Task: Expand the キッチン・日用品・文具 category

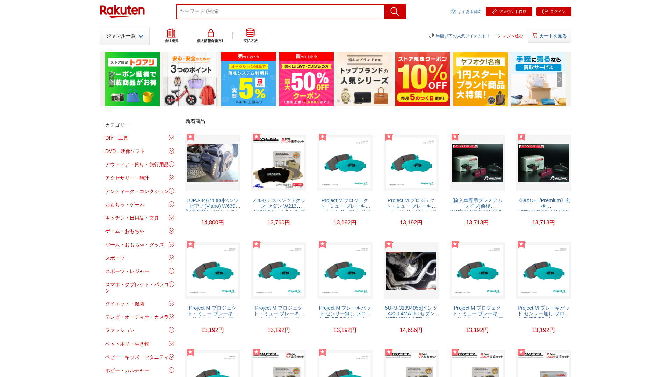Action: point(171,218)
